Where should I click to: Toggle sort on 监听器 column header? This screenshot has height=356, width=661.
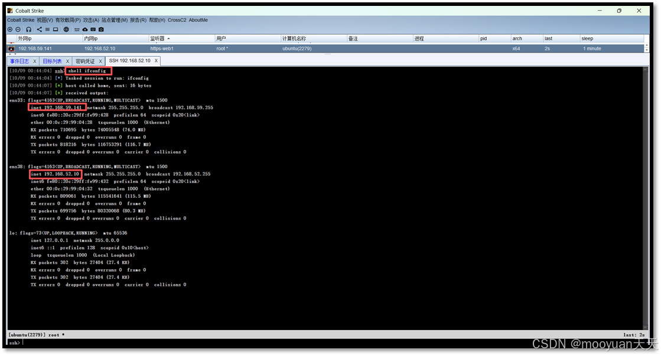pos(182,38)
